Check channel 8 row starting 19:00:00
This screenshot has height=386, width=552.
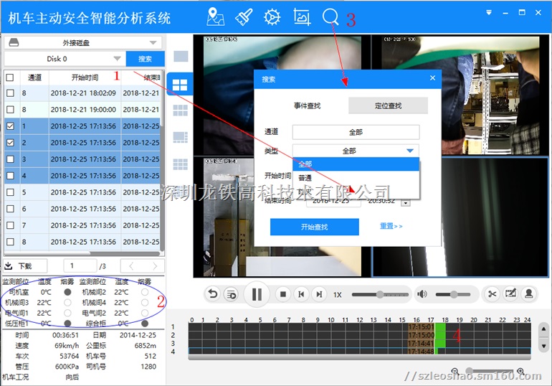tap(10, 110)
